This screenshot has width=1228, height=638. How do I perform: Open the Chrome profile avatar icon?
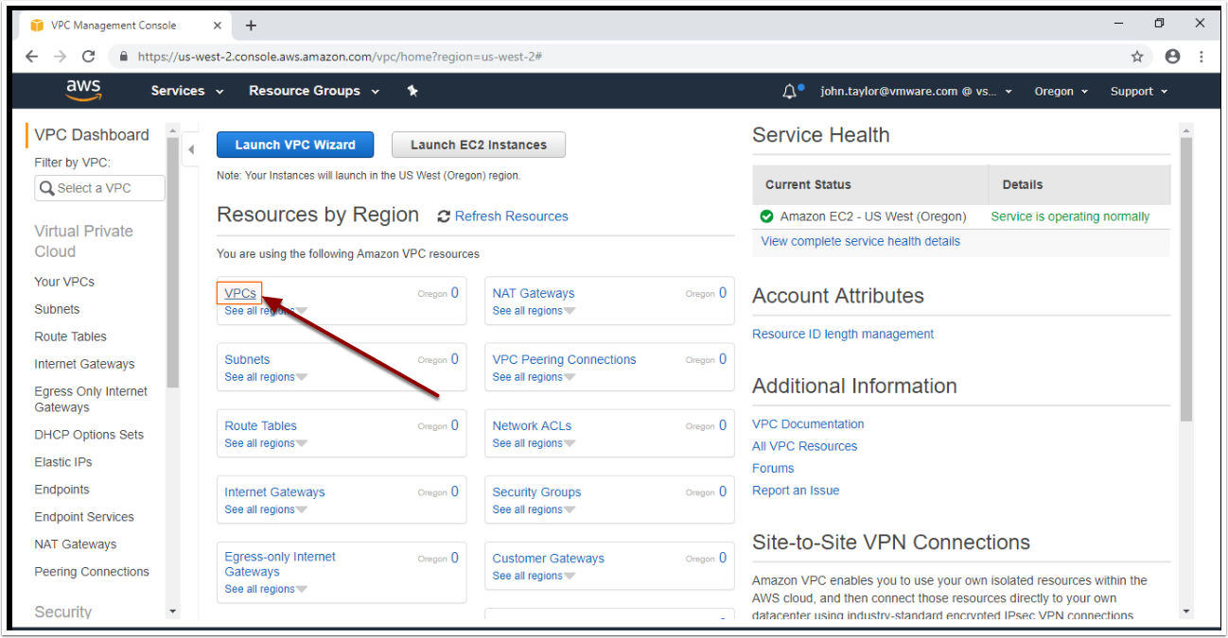1172,57
